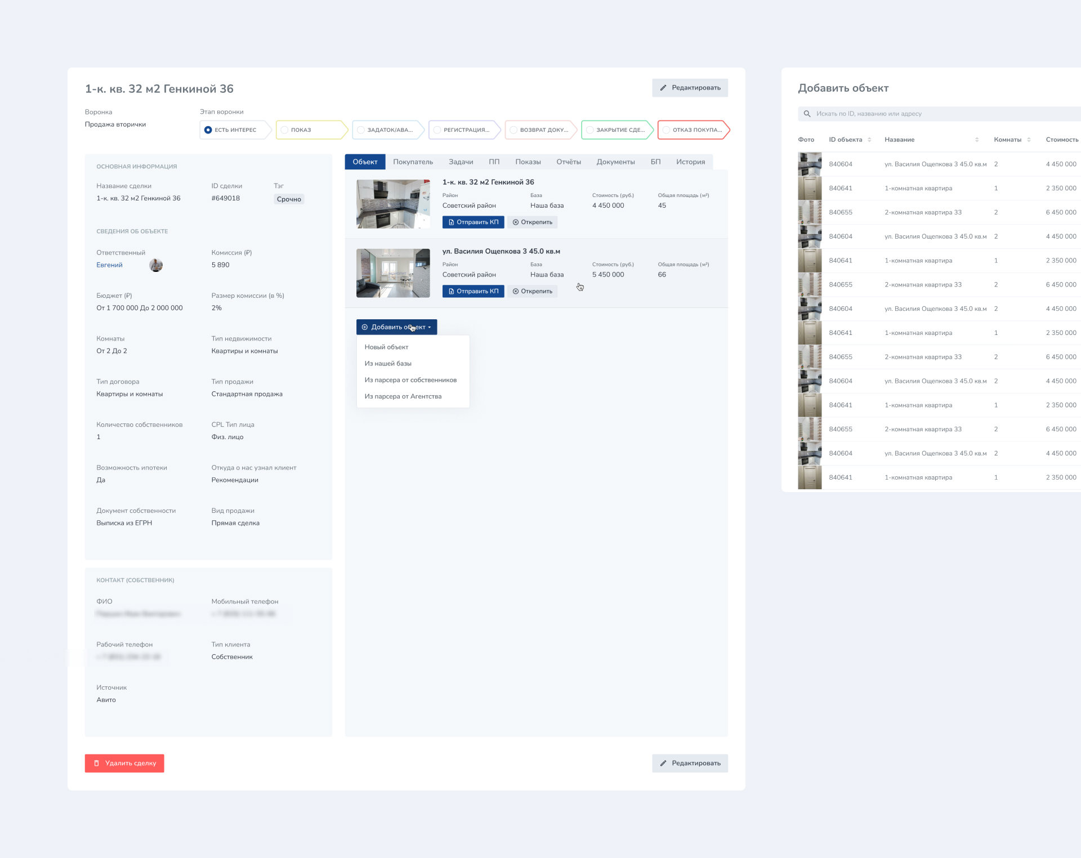
Task: Sort table by Название column arrows
Action: (976, 140)
